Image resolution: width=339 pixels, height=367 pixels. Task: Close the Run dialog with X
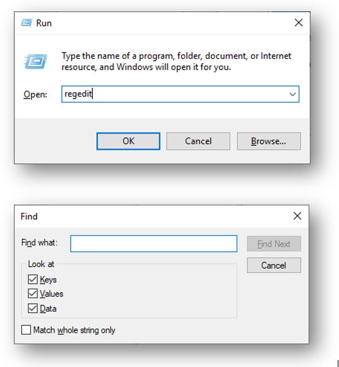(x=299, y=23)
